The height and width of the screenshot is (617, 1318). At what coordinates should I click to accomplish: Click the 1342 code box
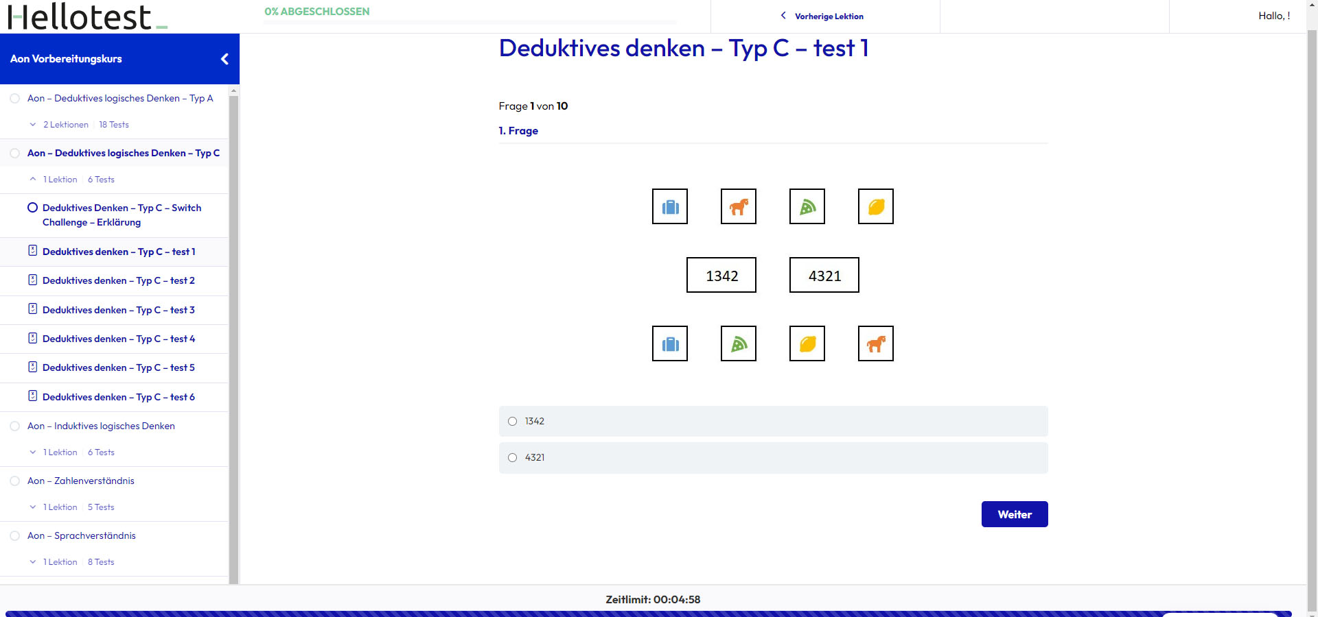tap(721, 275)
